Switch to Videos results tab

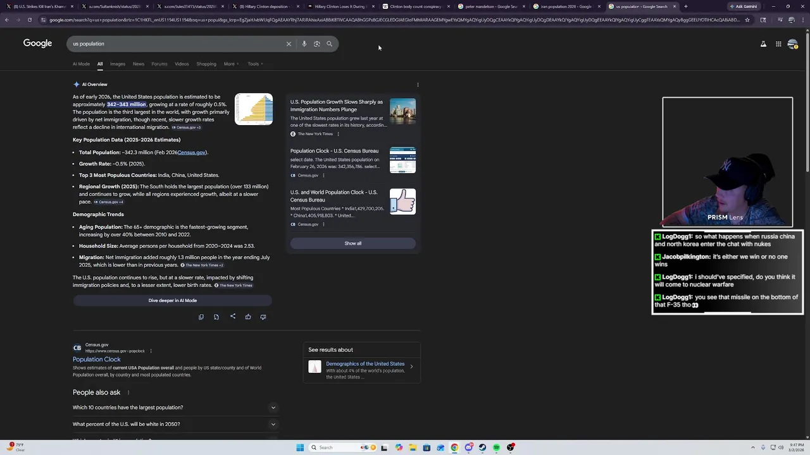(182, 64)
